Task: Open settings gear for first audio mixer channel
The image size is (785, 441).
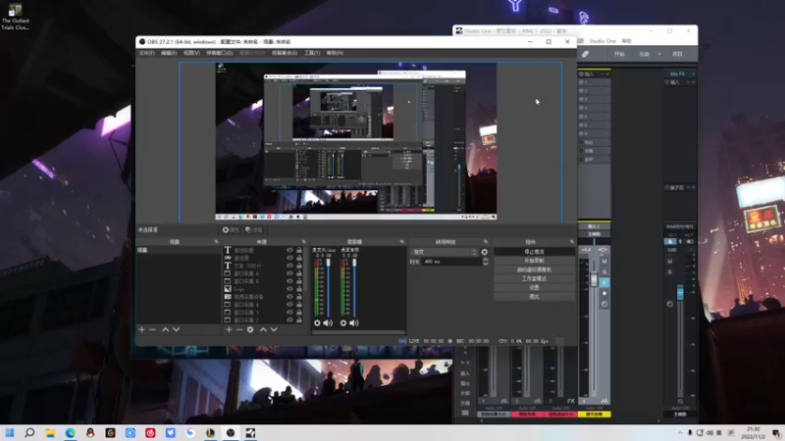Action: point(317,323)
